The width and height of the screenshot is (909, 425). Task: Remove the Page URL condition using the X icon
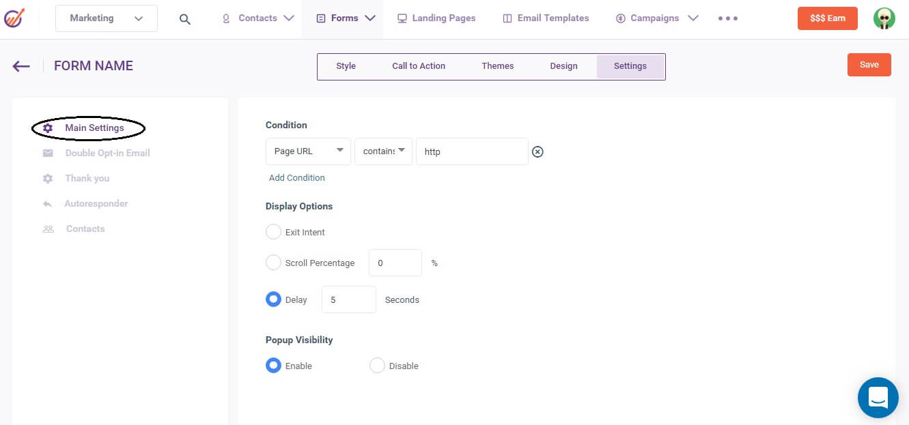click(537, 151)
